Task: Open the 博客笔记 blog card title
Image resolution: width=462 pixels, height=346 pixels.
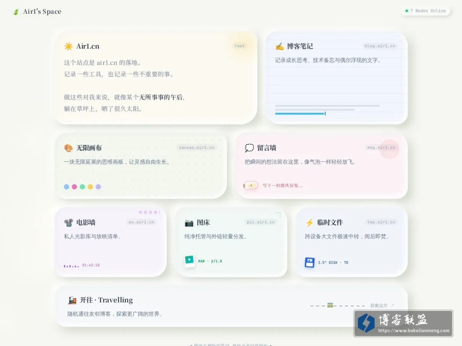Action: tap(300, 46)
